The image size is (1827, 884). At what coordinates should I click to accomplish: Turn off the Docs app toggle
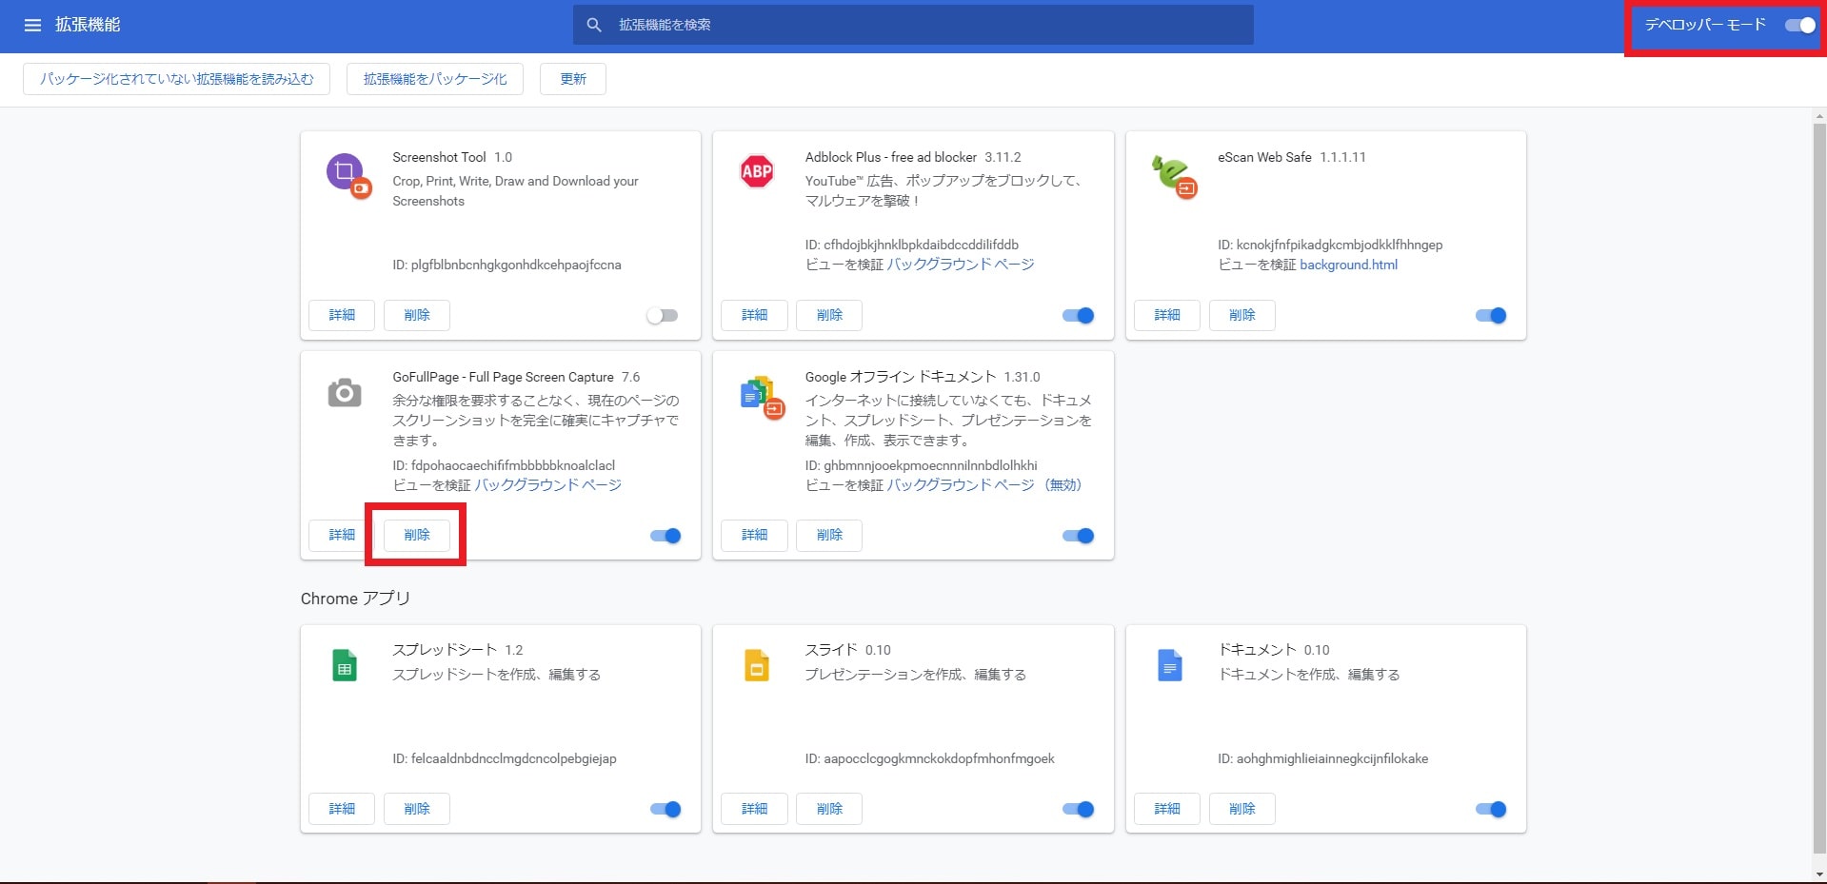click(x=1491, y=810)
